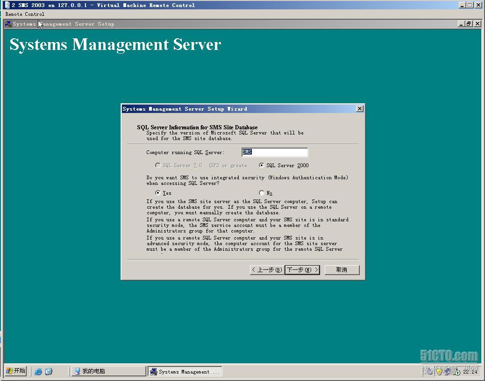Viewport: 485px width, 381px height.
Task: Choose No for integrated security
Action: click(x=261, y=193)
